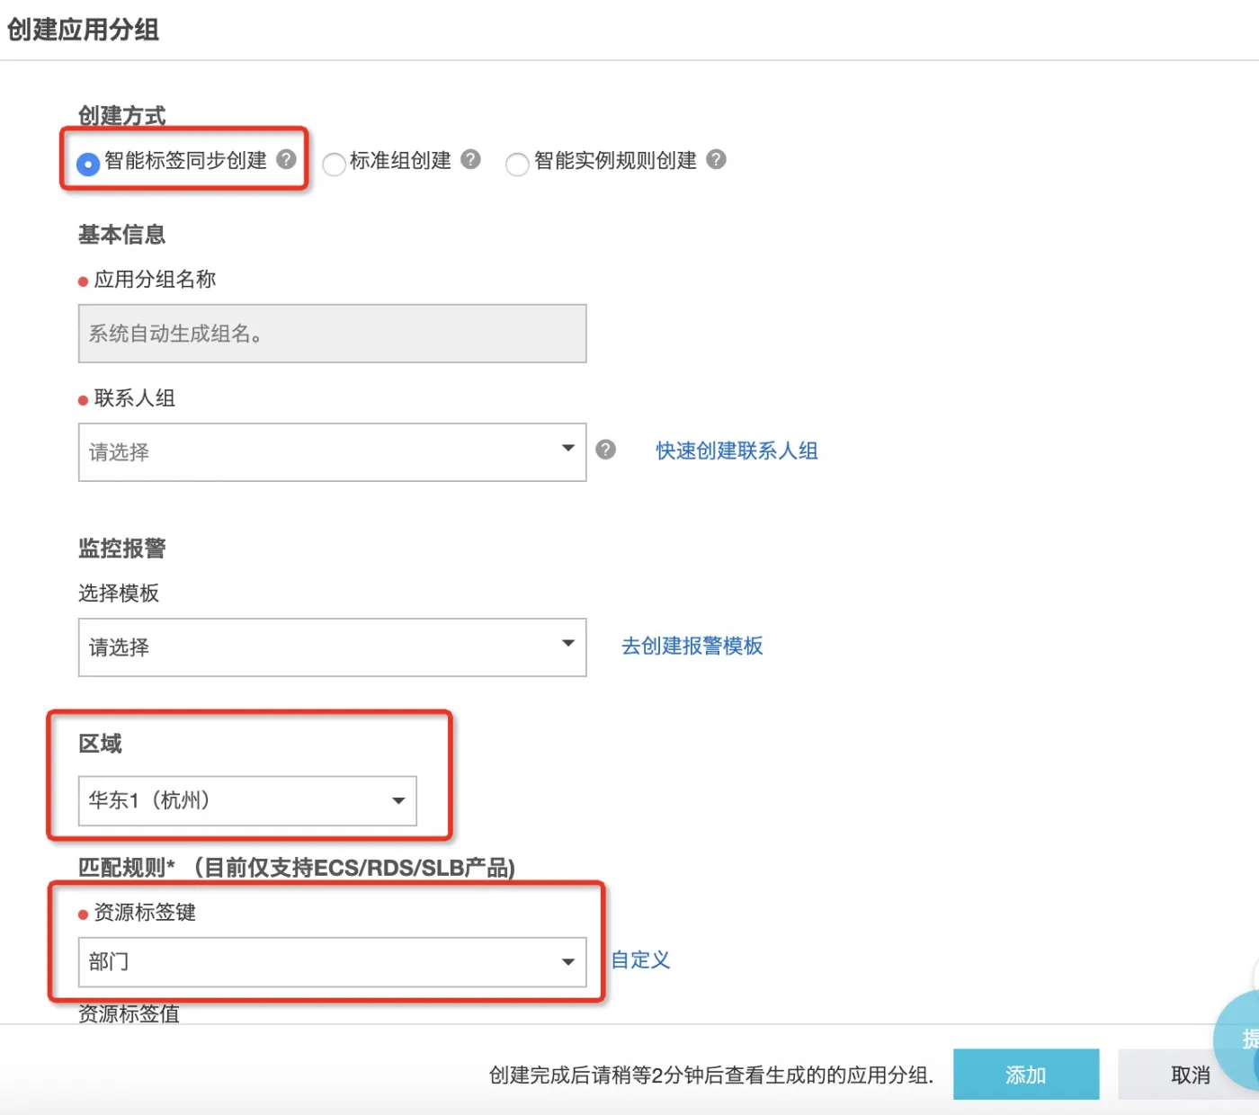
Task: Open help icon beside 智能实例规则创建
Action: pos(716,159)
